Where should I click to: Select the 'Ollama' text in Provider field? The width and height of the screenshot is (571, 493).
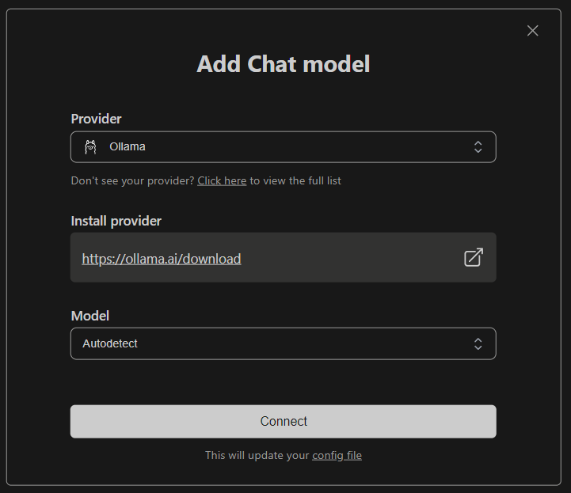[128, 146]
